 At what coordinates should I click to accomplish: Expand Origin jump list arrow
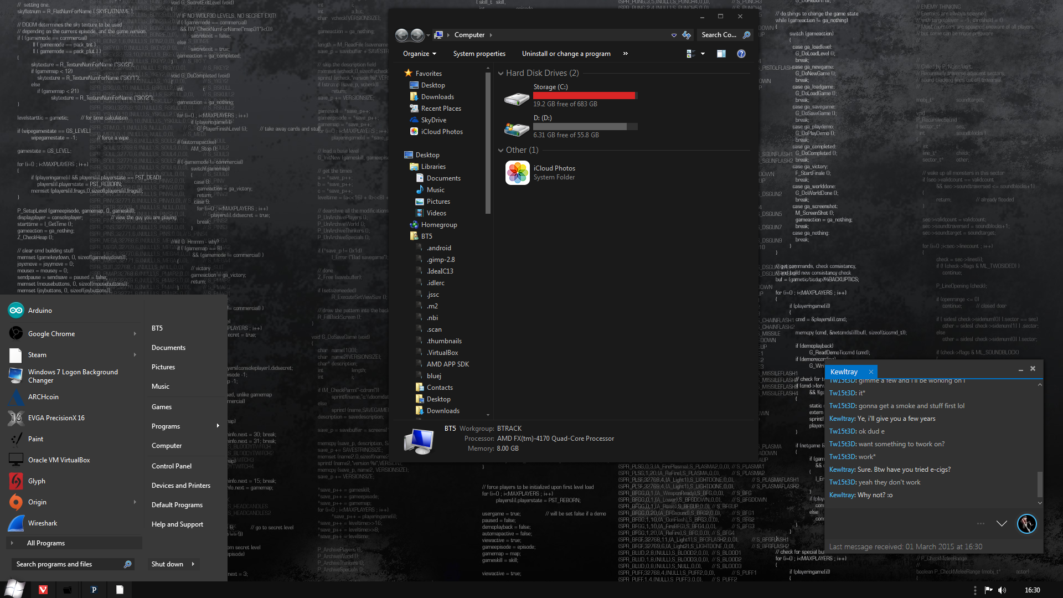(135, 502)
